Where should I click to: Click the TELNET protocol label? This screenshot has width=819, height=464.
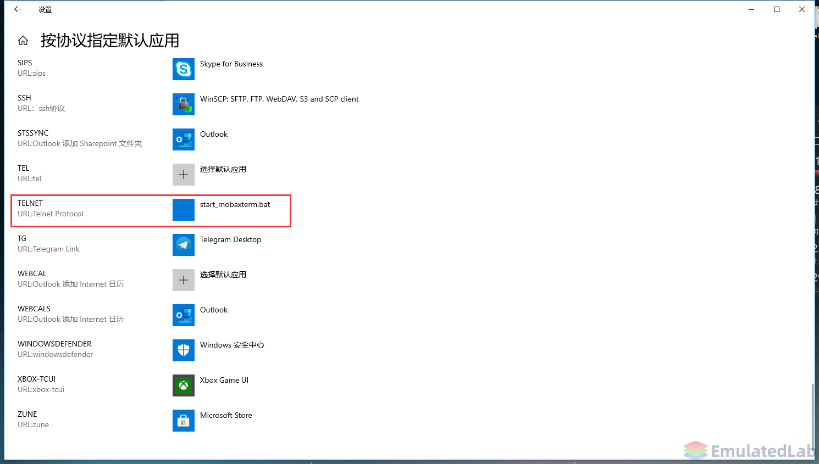pos(30,203)
